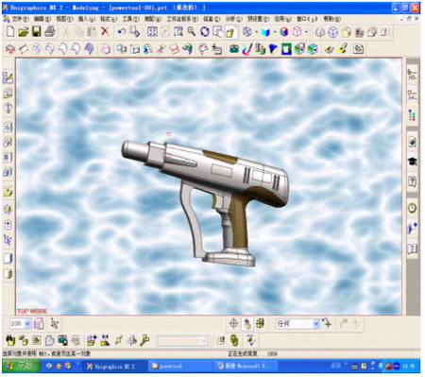The height and width of the screenshot is (377, 425).
Task: Switch to blue shaded cube display
Action: (x=265, y=32)
